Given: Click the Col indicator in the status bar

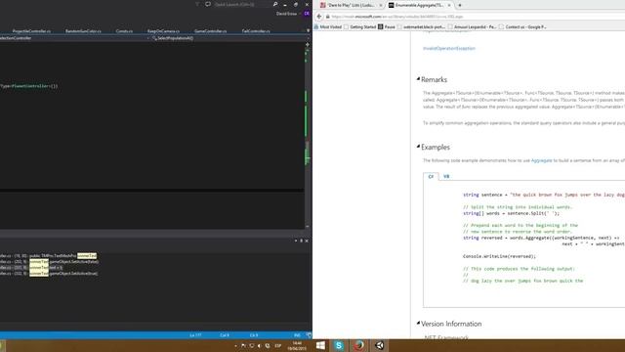Looking at the screenshot, I should coord(225,335).
